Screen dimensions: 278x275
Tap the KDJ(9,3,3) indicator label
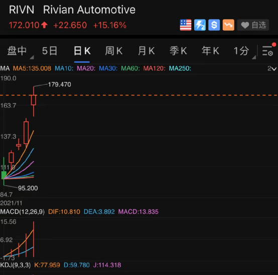16,265
